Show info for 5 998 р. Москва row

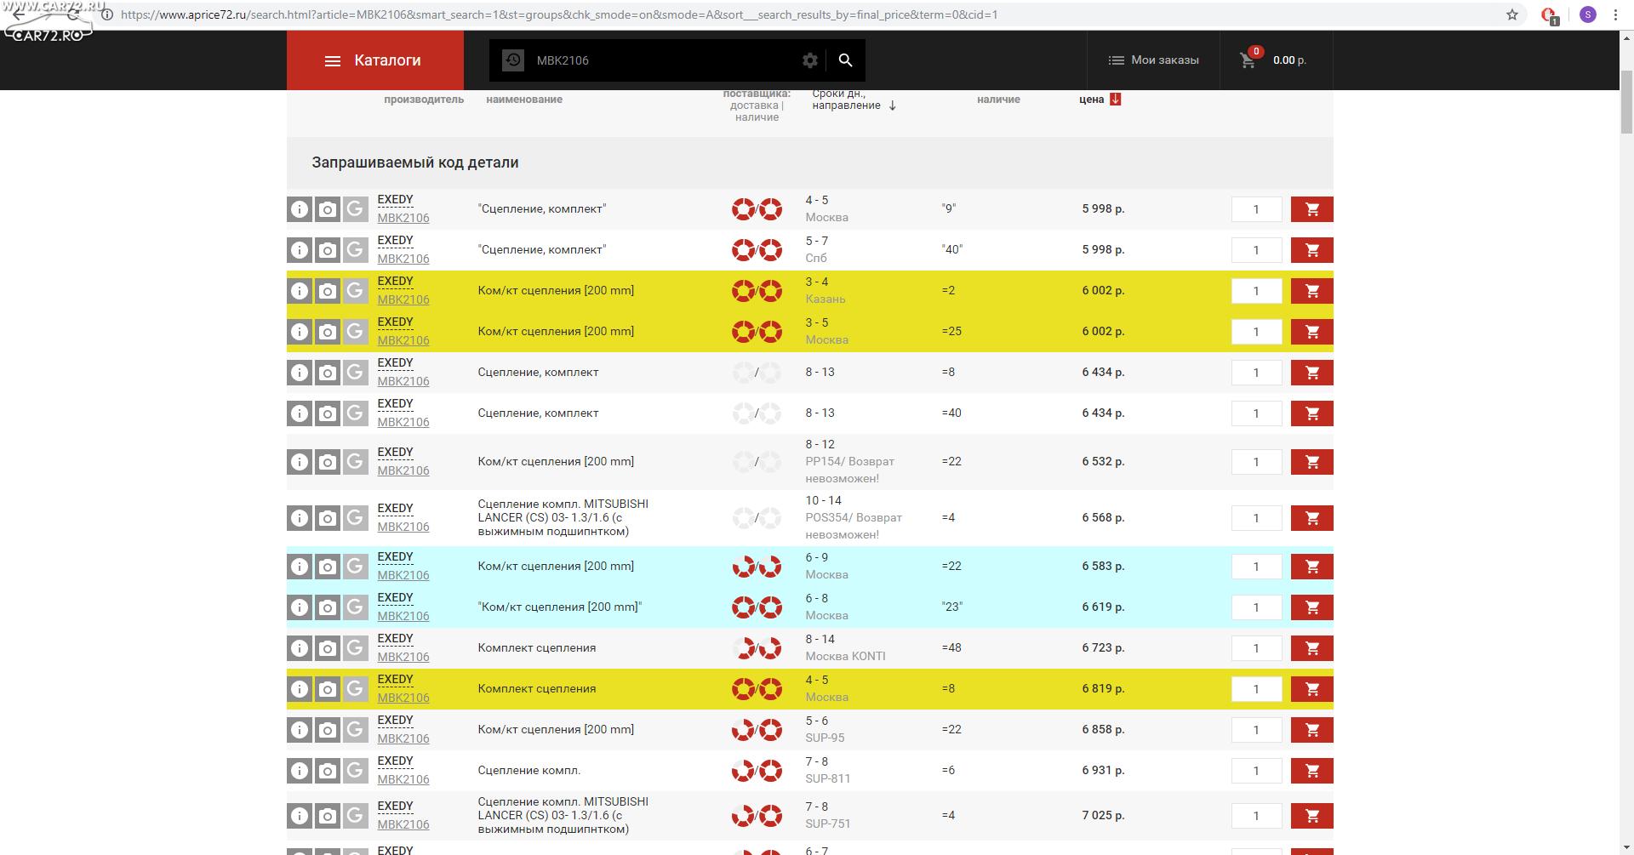click(x=300, y=209)
